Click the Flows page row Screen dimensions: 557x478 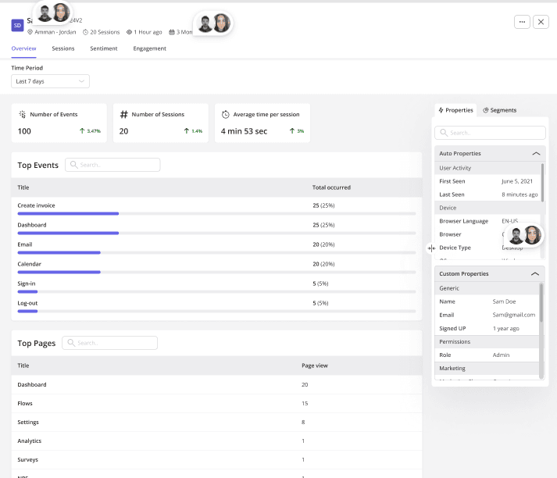[216, 404]
